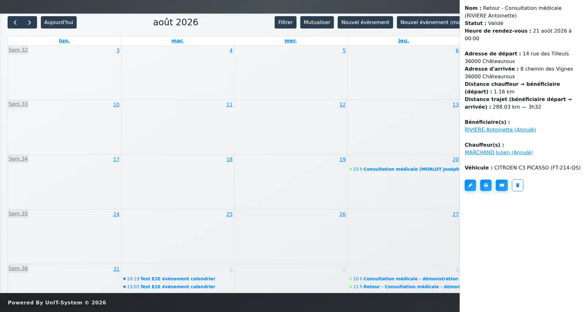Image resolution: width=586 pixels, height=312 pixels.
Task: Open the 11 h Retour - Consultation médicale event
Action: [404, 287]
